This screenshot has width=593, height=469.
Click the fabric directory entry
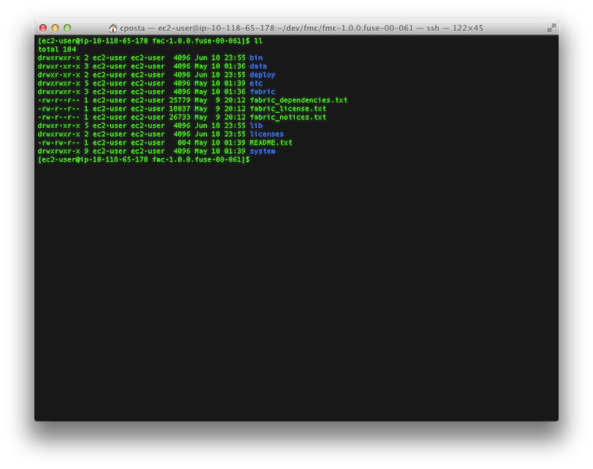pyautogui.click(x=263, y=92)
